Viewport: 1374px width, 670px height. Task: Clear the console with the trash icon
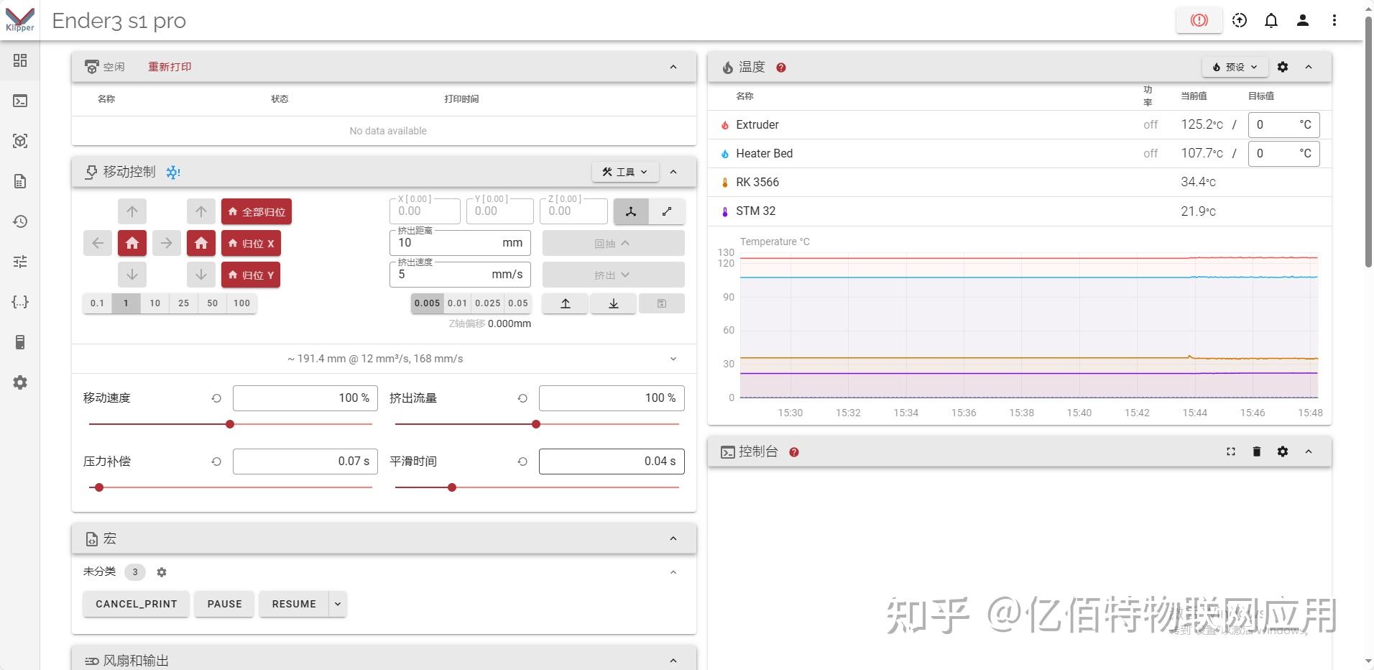click(1256, 451)
